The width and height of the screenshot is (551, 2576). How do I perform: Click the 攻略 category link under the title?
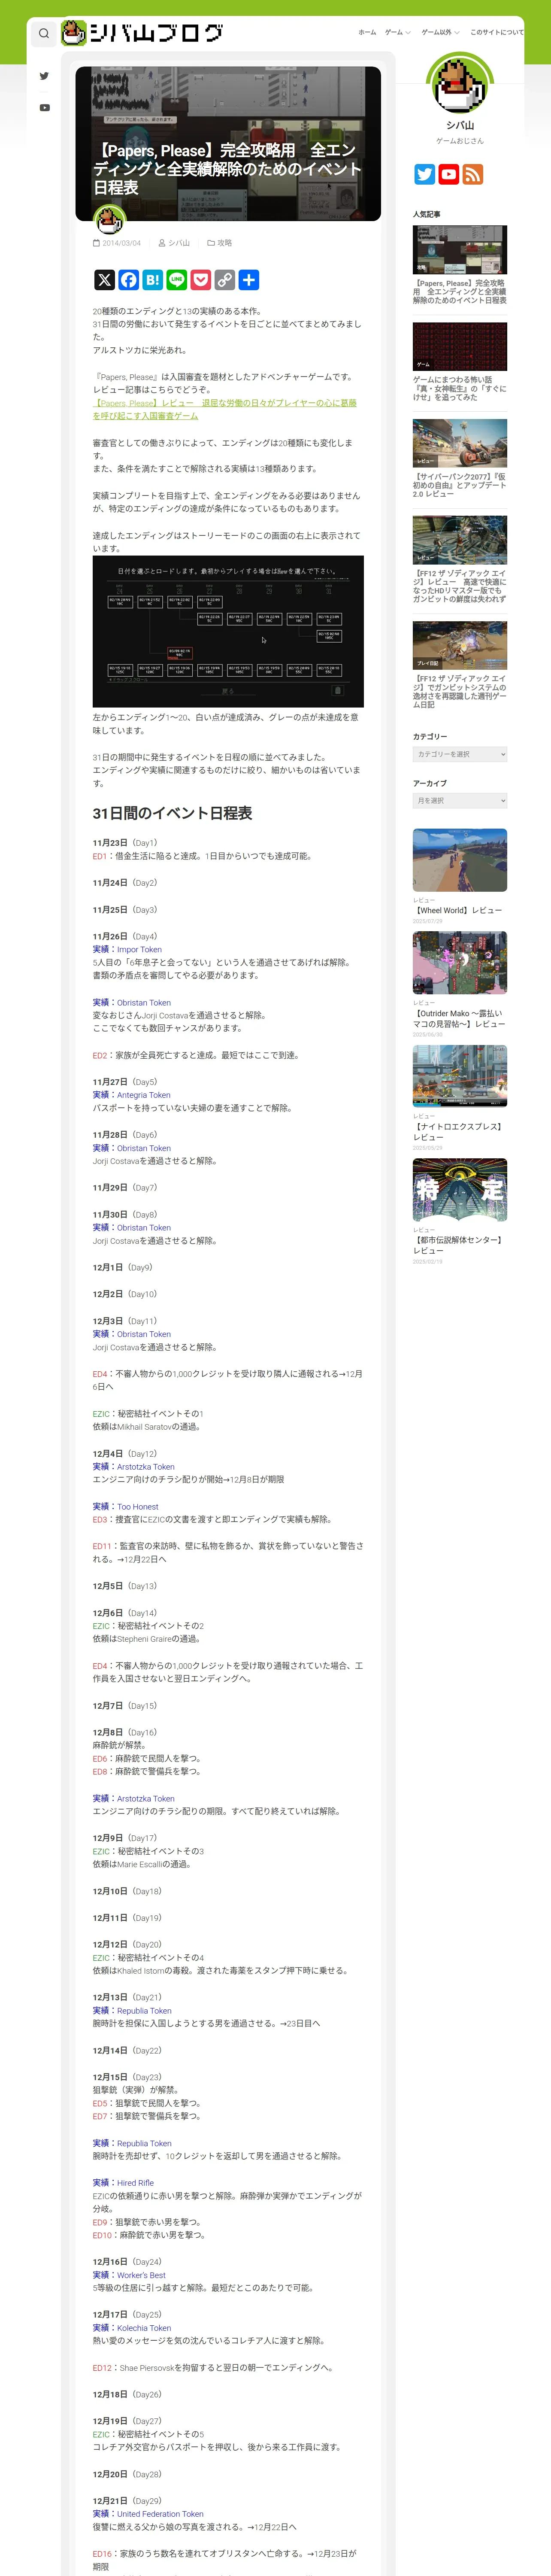coord(224,243)
